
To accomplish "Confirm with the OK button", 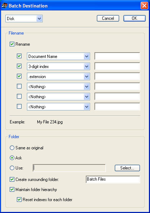I will (135, 18).
